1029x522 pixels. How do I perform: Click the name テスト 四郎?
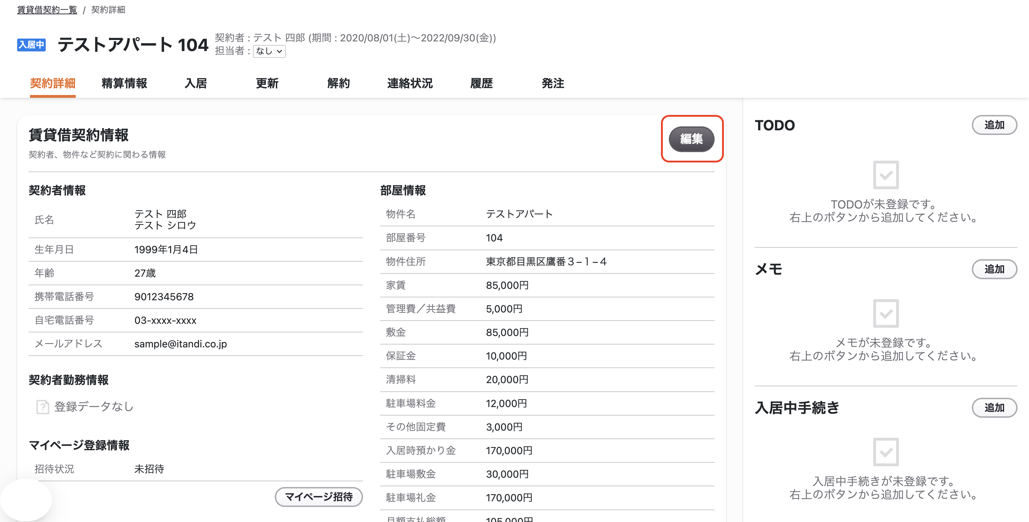[160, 214]
